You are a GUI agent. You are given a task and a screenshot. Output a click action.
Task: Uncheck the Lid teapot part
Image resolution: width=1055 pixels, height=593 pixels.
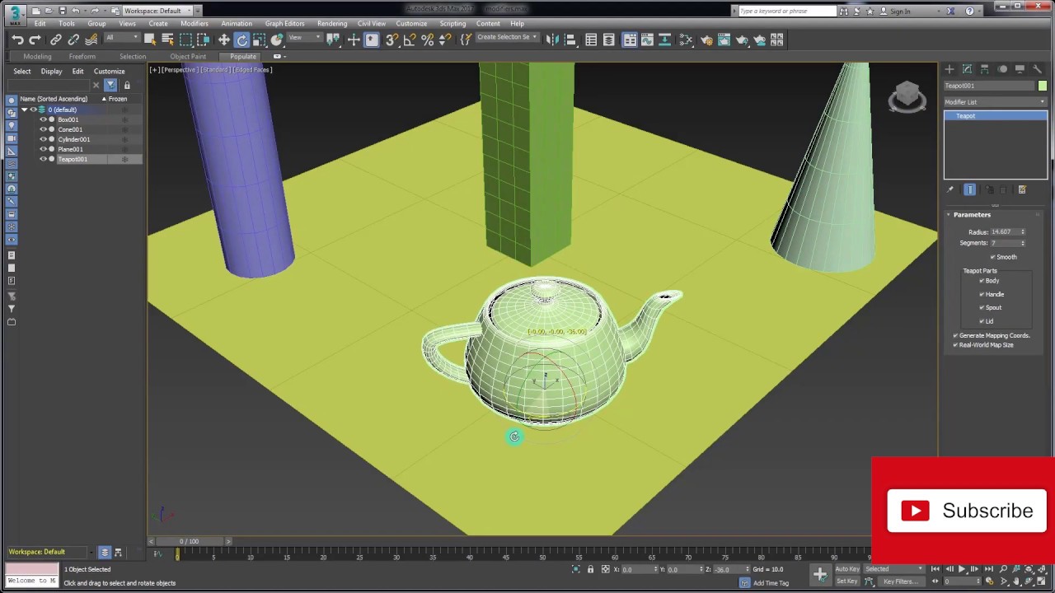pos(982,321)
